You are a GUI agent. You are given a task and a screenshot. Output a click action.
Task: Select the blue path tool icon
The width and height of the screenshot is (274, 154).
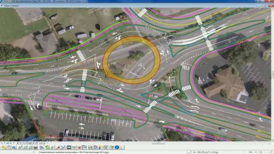tap(63, 147)
